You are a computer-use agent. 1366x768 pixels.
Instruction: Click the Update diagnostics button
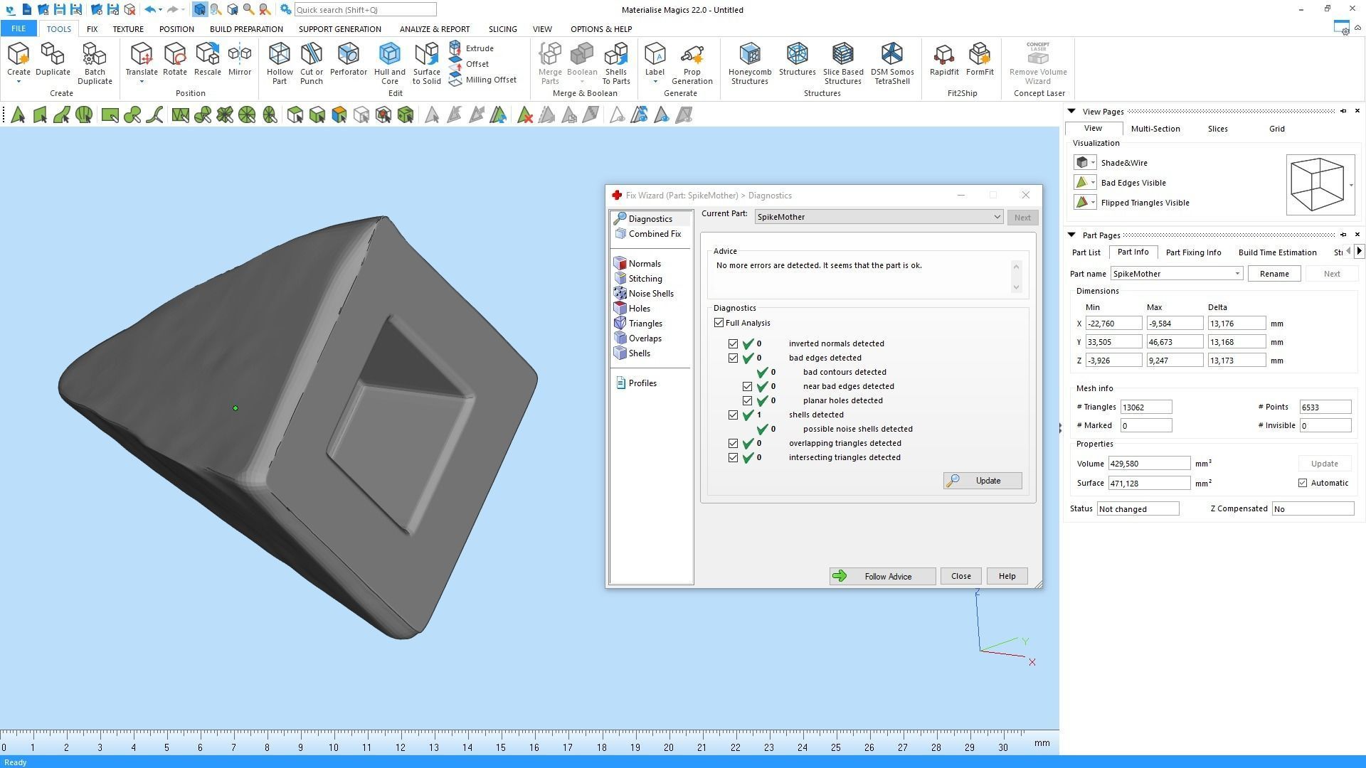click(982, 481)
